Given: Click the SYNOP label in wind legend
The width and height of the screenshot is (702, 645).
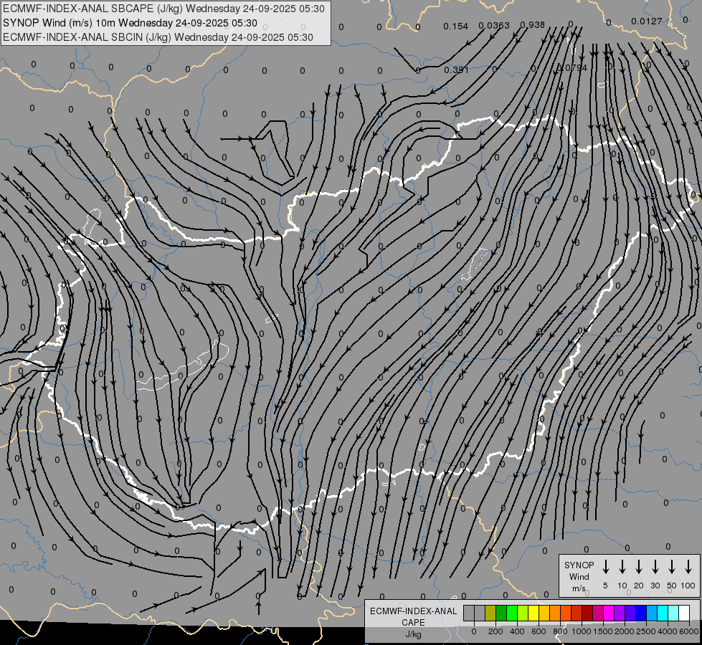Looking at the screenshot, I should coord(579,565).
